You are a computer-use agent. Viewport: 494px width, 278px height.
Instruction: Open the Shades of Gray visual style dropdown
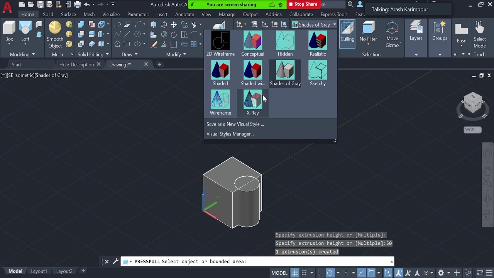tap(314, 25)
